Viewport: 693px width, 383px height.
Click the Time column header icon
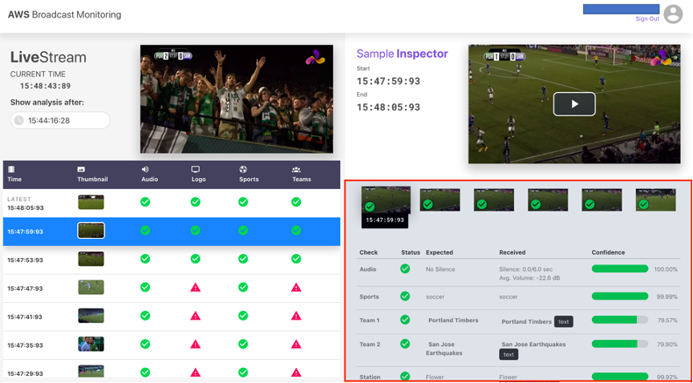pos(11,169)
